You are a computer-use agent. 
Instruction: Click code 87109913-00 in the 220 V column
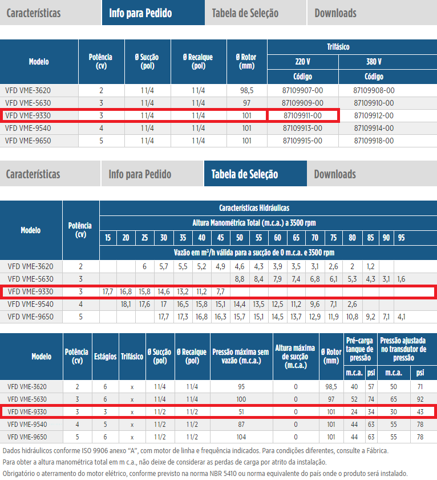tap(303, 128)
